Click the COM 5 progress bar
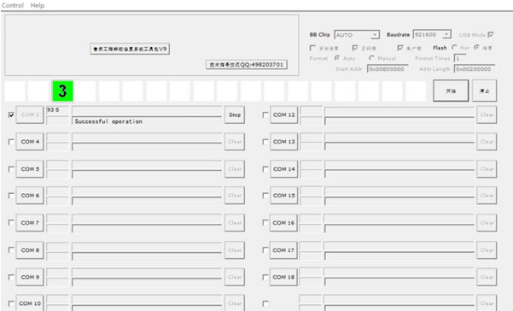This screenshot has height=311, width=513. [147, 165]
